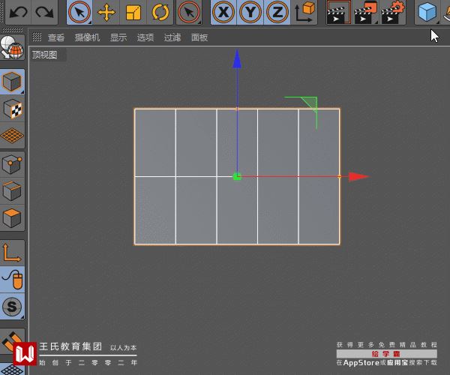The width and height of the screenshot is (450, 375).
Task: Open the recent tools arrow icon
Action: [x=189, y=12]
